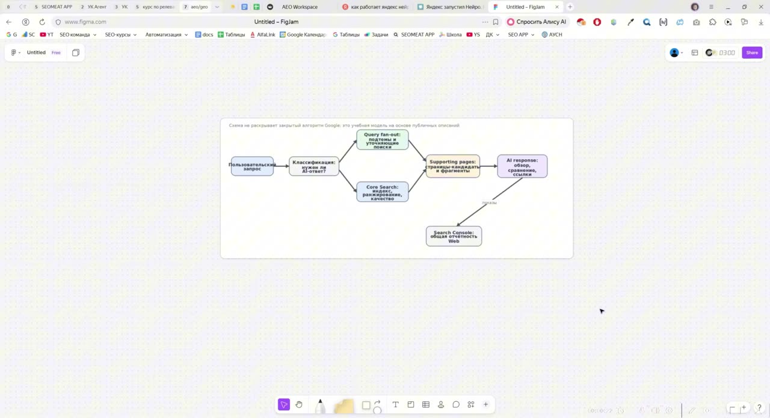Viewport: 770px width, 418px height.
Task: Click the screenshot camera extension icon
Action: [x=696, y=22]
